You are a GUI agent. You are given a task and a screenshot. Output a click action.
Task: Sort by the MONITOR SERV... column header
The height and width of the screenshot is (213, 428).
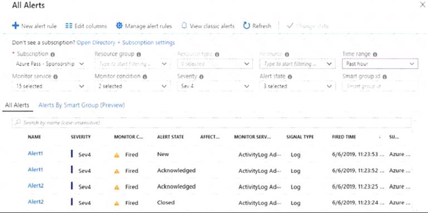[x=253, y=137]
